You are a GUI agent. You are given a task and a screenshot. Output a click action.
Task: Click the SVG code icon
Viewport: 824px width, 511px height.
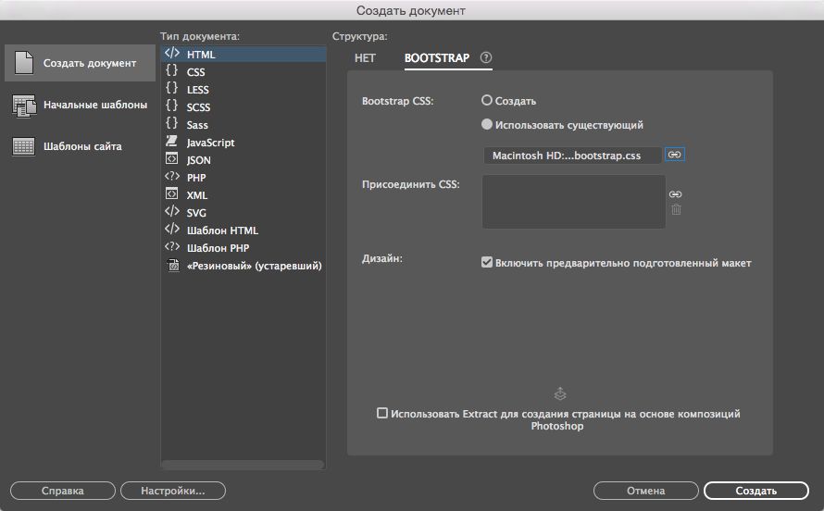click(x=172, y=211)
